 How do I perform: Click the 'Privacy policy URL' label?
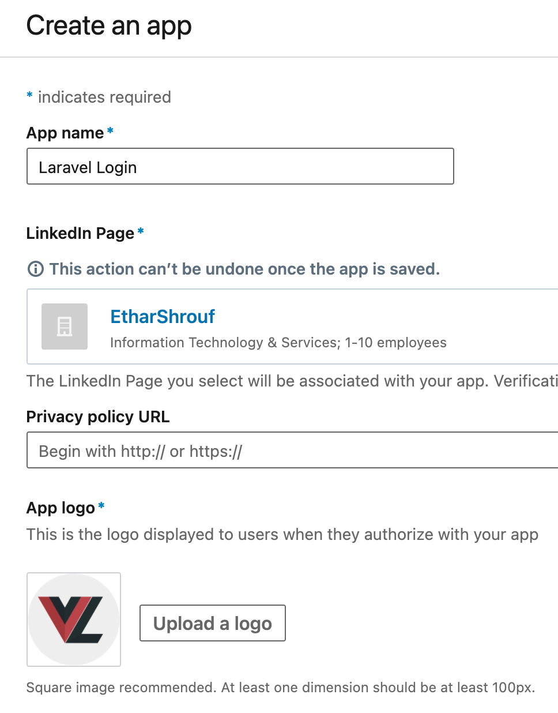point(98,416)
